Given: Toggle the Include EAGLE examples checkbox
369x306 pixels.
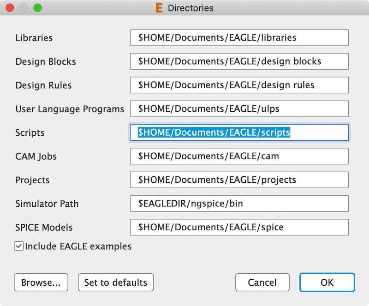Looking at the screenshot, I should pos(19,246).
